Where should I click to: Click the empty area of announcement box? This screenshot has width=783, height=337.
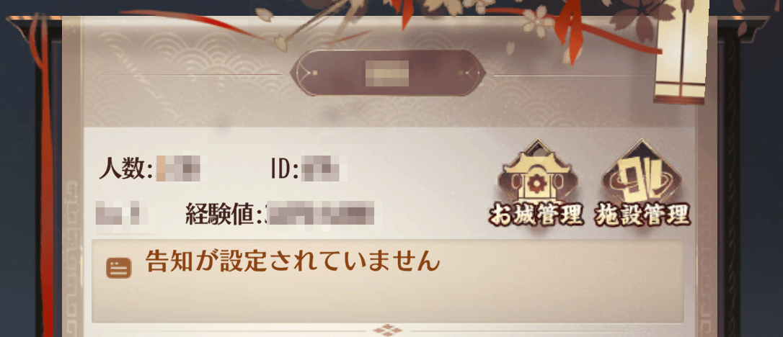[387, 299]
